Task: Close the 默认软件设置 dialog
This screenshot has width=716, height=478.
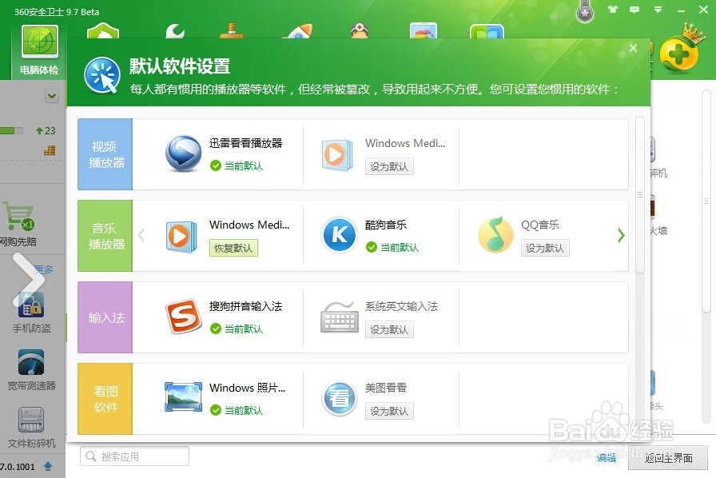Action: coord(633,48)
